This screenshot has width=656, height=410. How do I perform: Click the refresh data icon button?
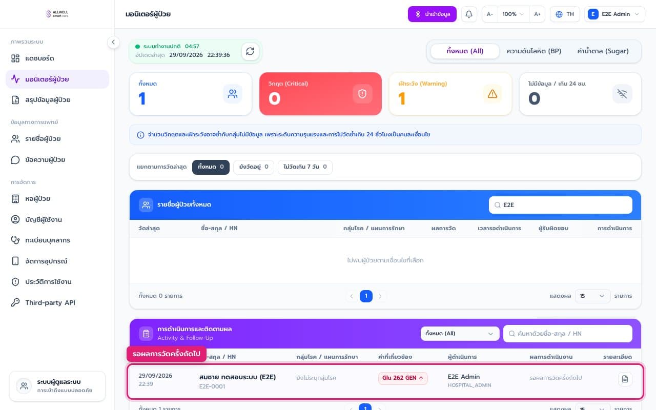[x=250, y=51]
